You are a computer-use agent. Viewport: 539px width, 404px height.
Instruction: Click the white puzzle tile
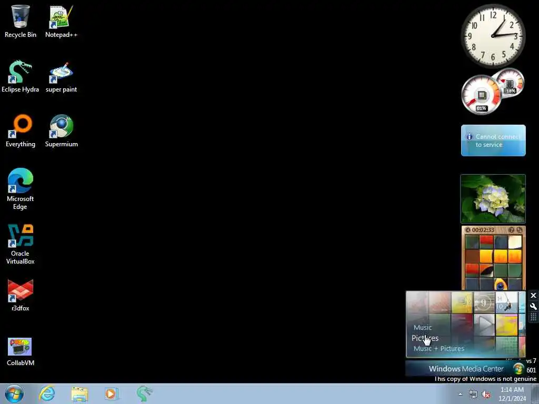(x=515, y=242)
